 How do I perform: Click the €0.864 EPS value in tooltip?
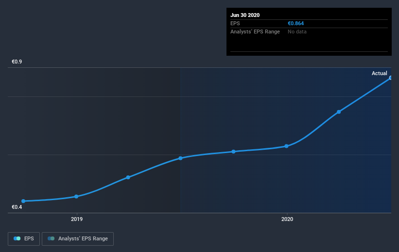(295, 23)
